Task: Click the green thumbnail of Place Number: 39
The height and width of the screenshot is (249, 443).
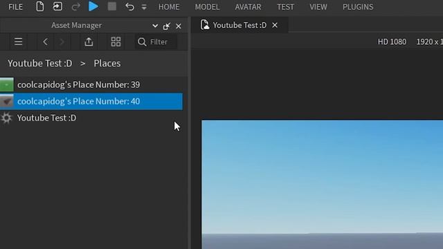Action: click(x=7, y=84)
